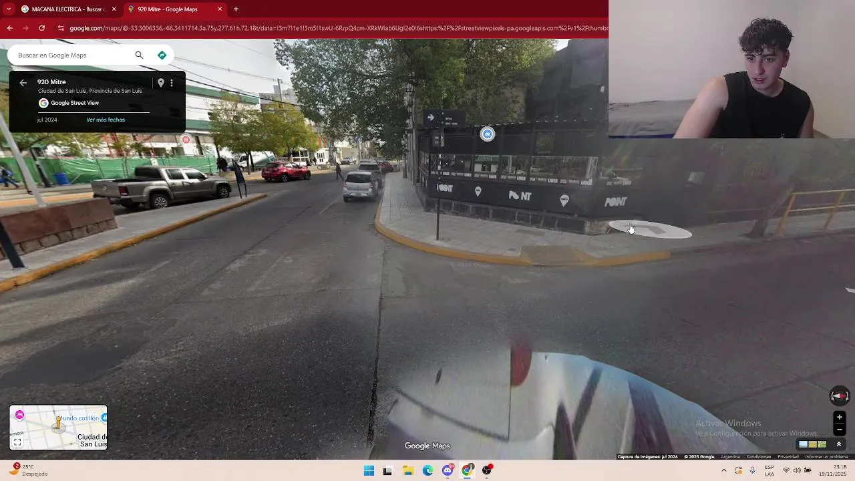Open the minimap in the corner
Image resolution: width=855 pixels, height=481 pixels.
point(58,428)
